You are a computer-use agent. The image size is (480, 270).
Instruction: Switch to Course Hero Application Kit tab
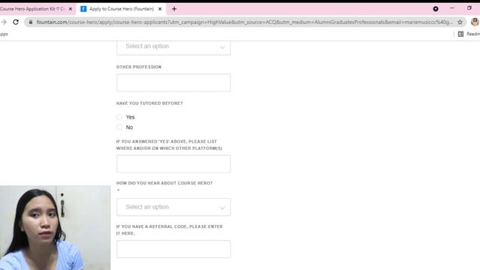pos(36,9)
